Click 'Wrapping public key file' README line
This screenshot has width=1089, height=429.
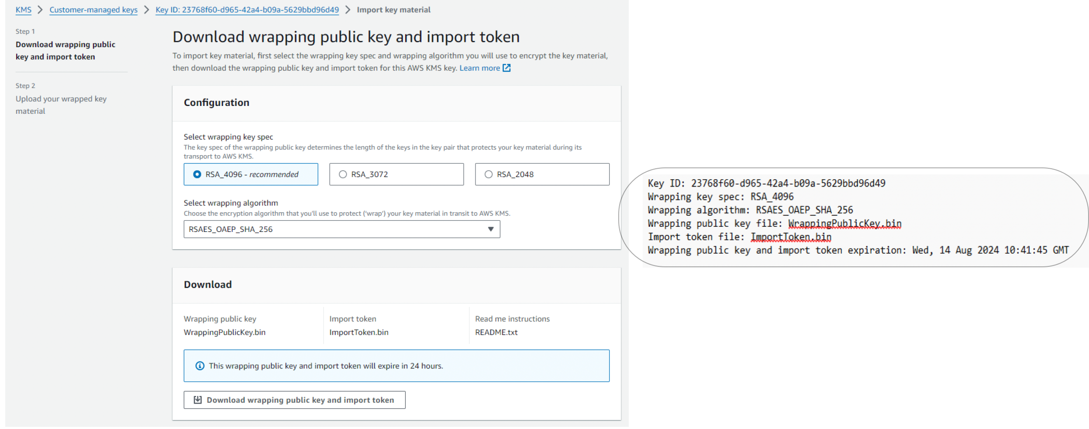[x=774, y=224]
